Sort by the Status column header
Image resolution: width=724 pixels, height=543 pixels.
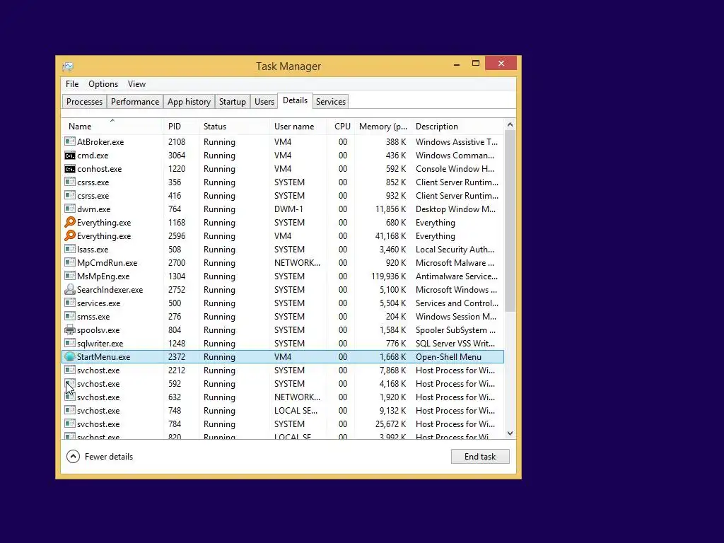coord(234,126)
